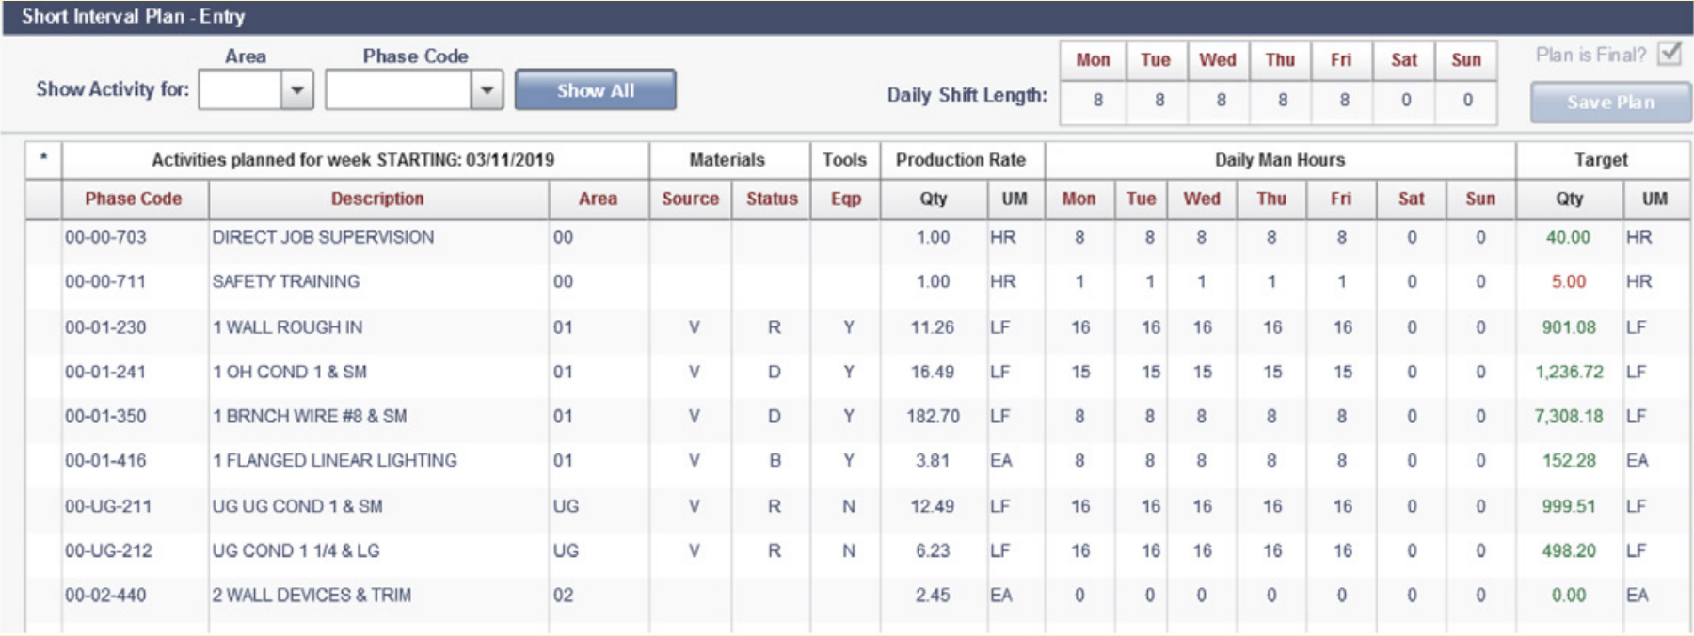Image resolution: width=1694 pixels, height=636 pixels.
Task: Click the 1 WALL ROUGH IN description
Action: [x=287, y=328]
